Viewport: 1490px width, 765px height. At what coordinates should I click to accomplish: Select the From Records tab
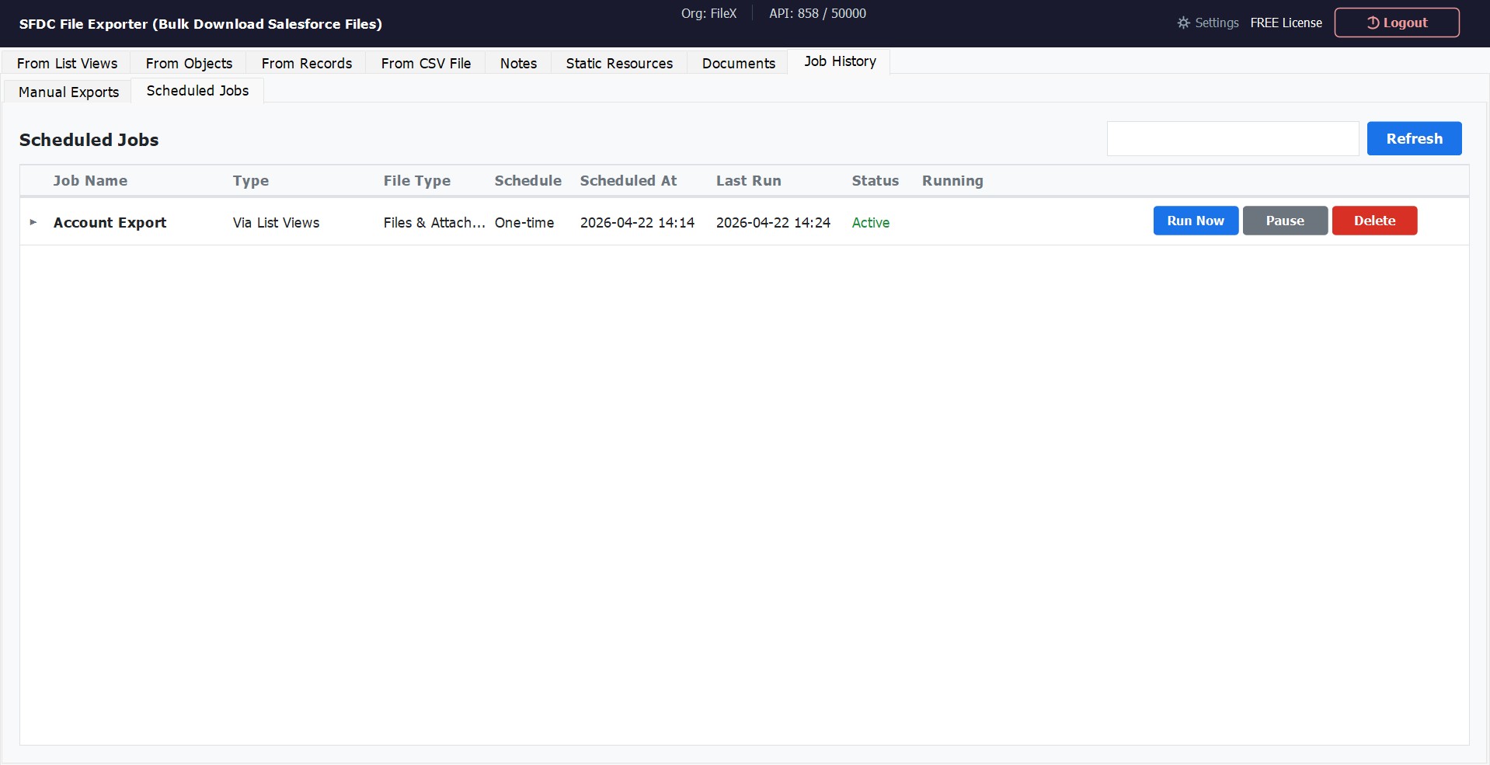[x=306, y=63]
